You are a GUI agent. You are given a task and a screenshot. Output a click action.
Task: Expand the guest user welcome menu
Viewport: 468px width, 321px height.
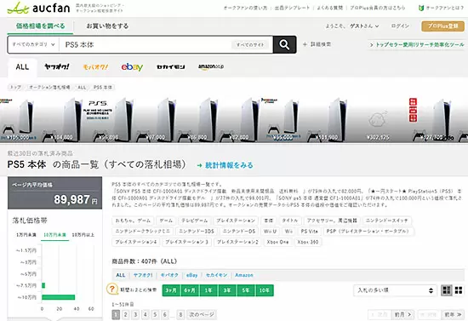click(352, 26)
